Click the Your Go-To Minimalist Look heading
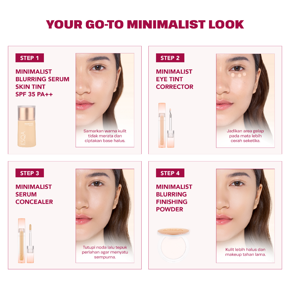Image resolution: width=290 pixels, height=290 pixels. coord(145,25)
